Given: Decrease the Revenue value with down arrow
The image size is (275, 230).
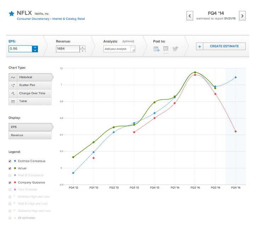Looking at the screenshot, I should 83,51.
